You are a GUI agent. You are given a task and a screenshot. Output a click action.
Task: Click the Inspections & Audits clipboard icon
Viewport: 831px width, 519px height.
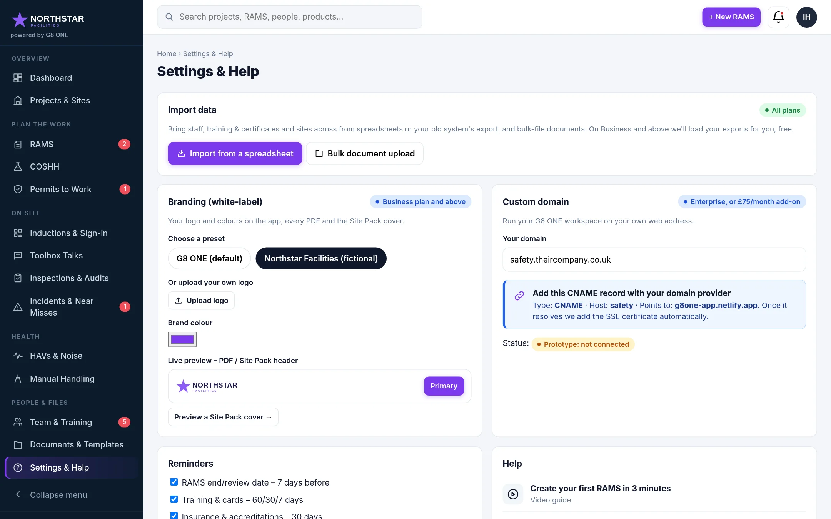[x=18, y=278]
